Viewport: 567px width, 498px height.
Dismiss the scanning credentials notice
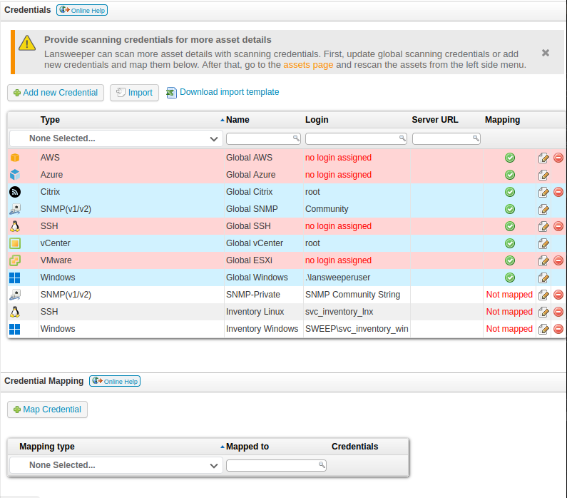tap(546, 53)
